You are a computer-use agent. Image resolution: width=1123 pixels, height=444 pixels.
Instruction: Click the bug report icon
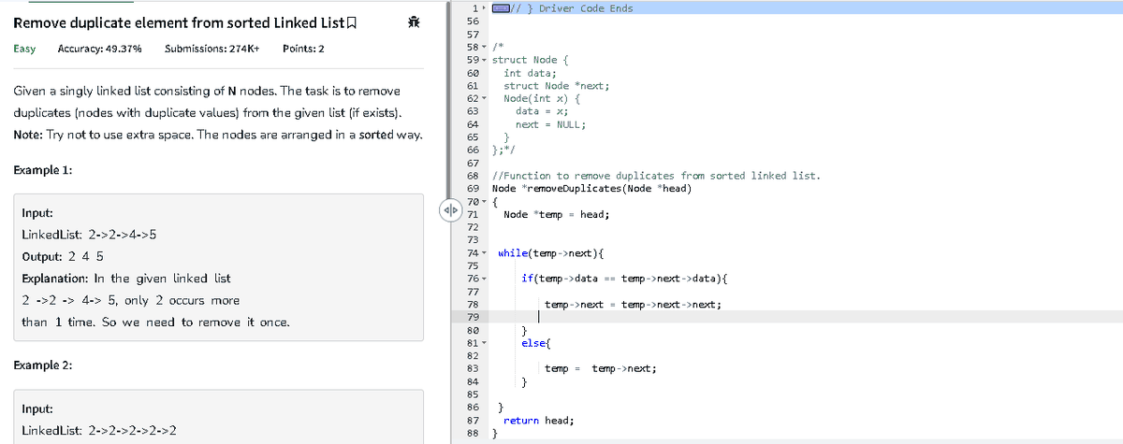click(412, 22)
